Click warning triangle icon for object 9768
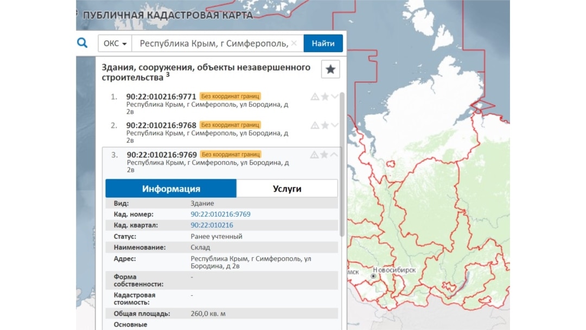The image size is (586, 330). click(315, 125)
